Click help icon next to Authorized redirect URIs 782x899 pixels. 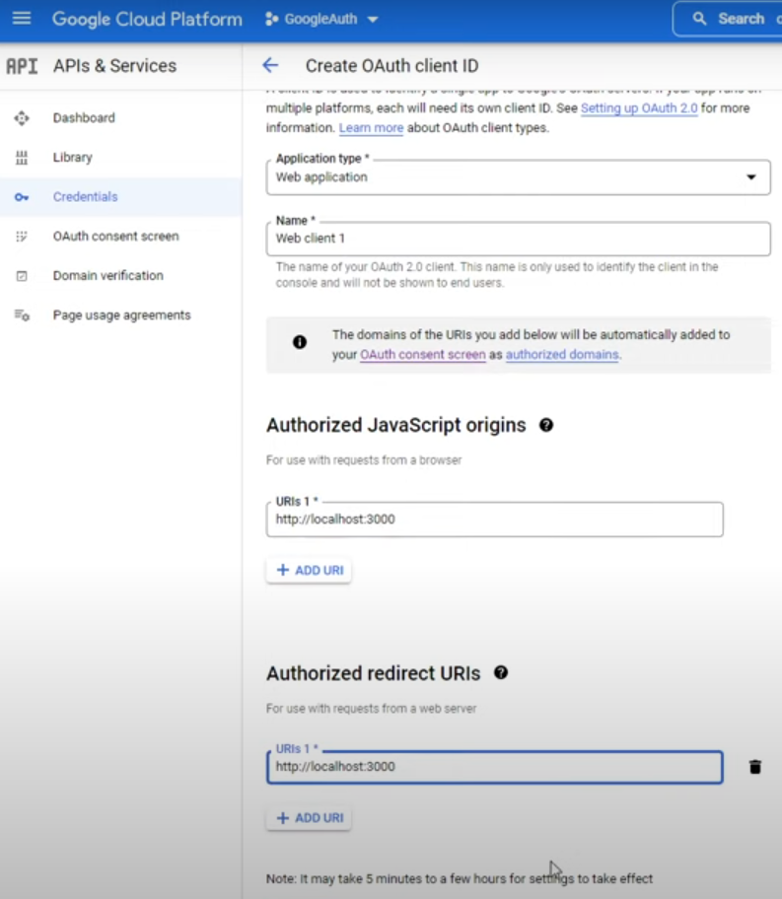pos(501,673)
